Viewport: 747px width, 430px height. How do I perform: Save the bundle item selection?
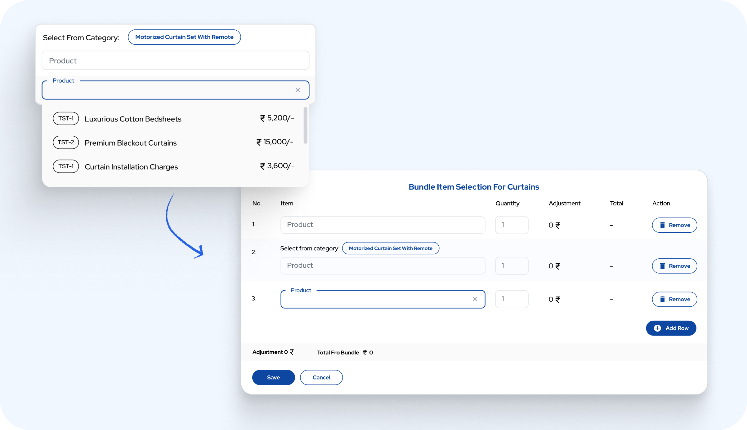click(x=273, y=377)
